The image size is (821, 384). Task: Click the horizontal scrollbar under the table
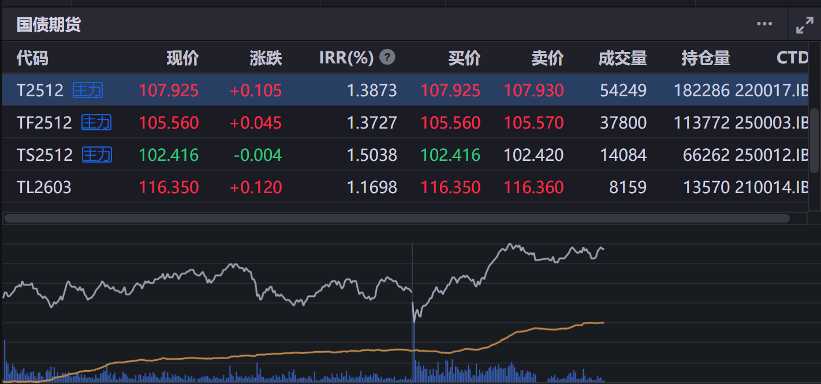click(x=397, y=219)
